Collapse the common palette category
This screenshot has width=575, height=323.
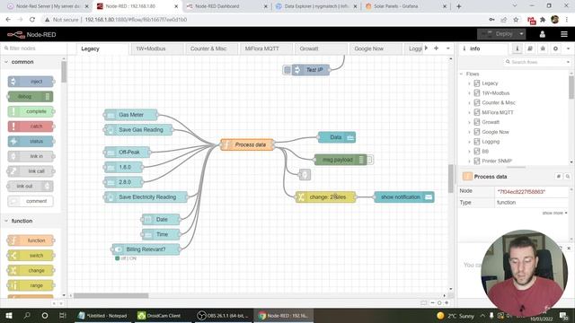coord(6,62)
